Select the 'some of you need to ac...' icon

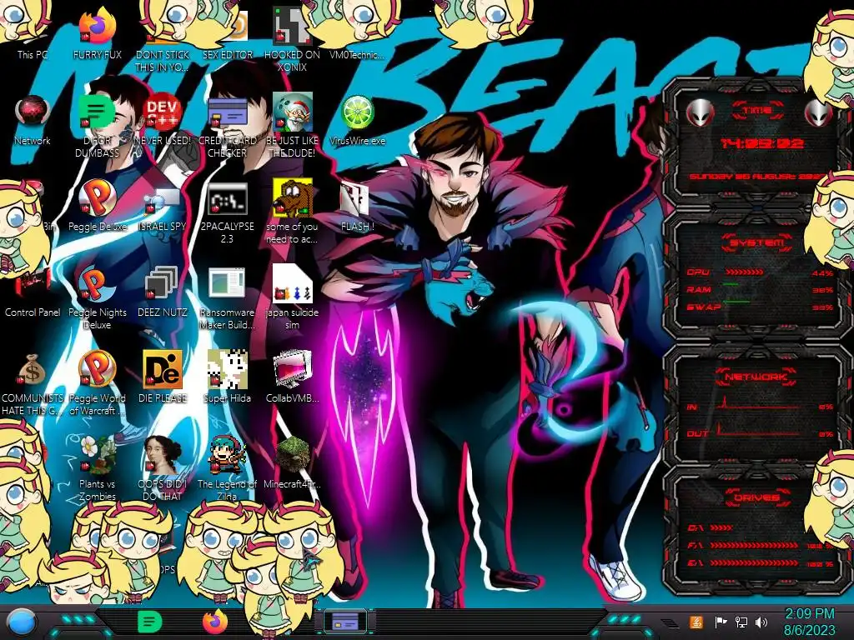click(x=292, y=212)
